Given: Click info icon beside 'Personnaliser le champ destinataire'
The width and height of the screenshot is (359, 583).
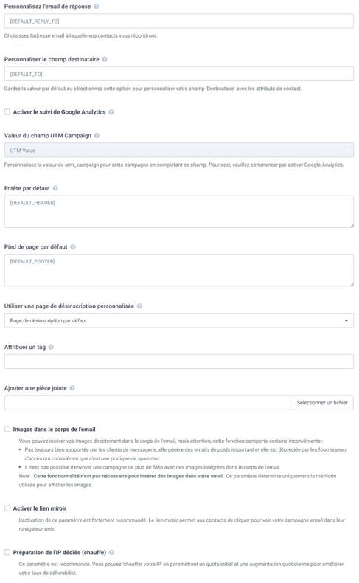Looking at the screenshot, I should pyautogui.click(x=105, y=59).
